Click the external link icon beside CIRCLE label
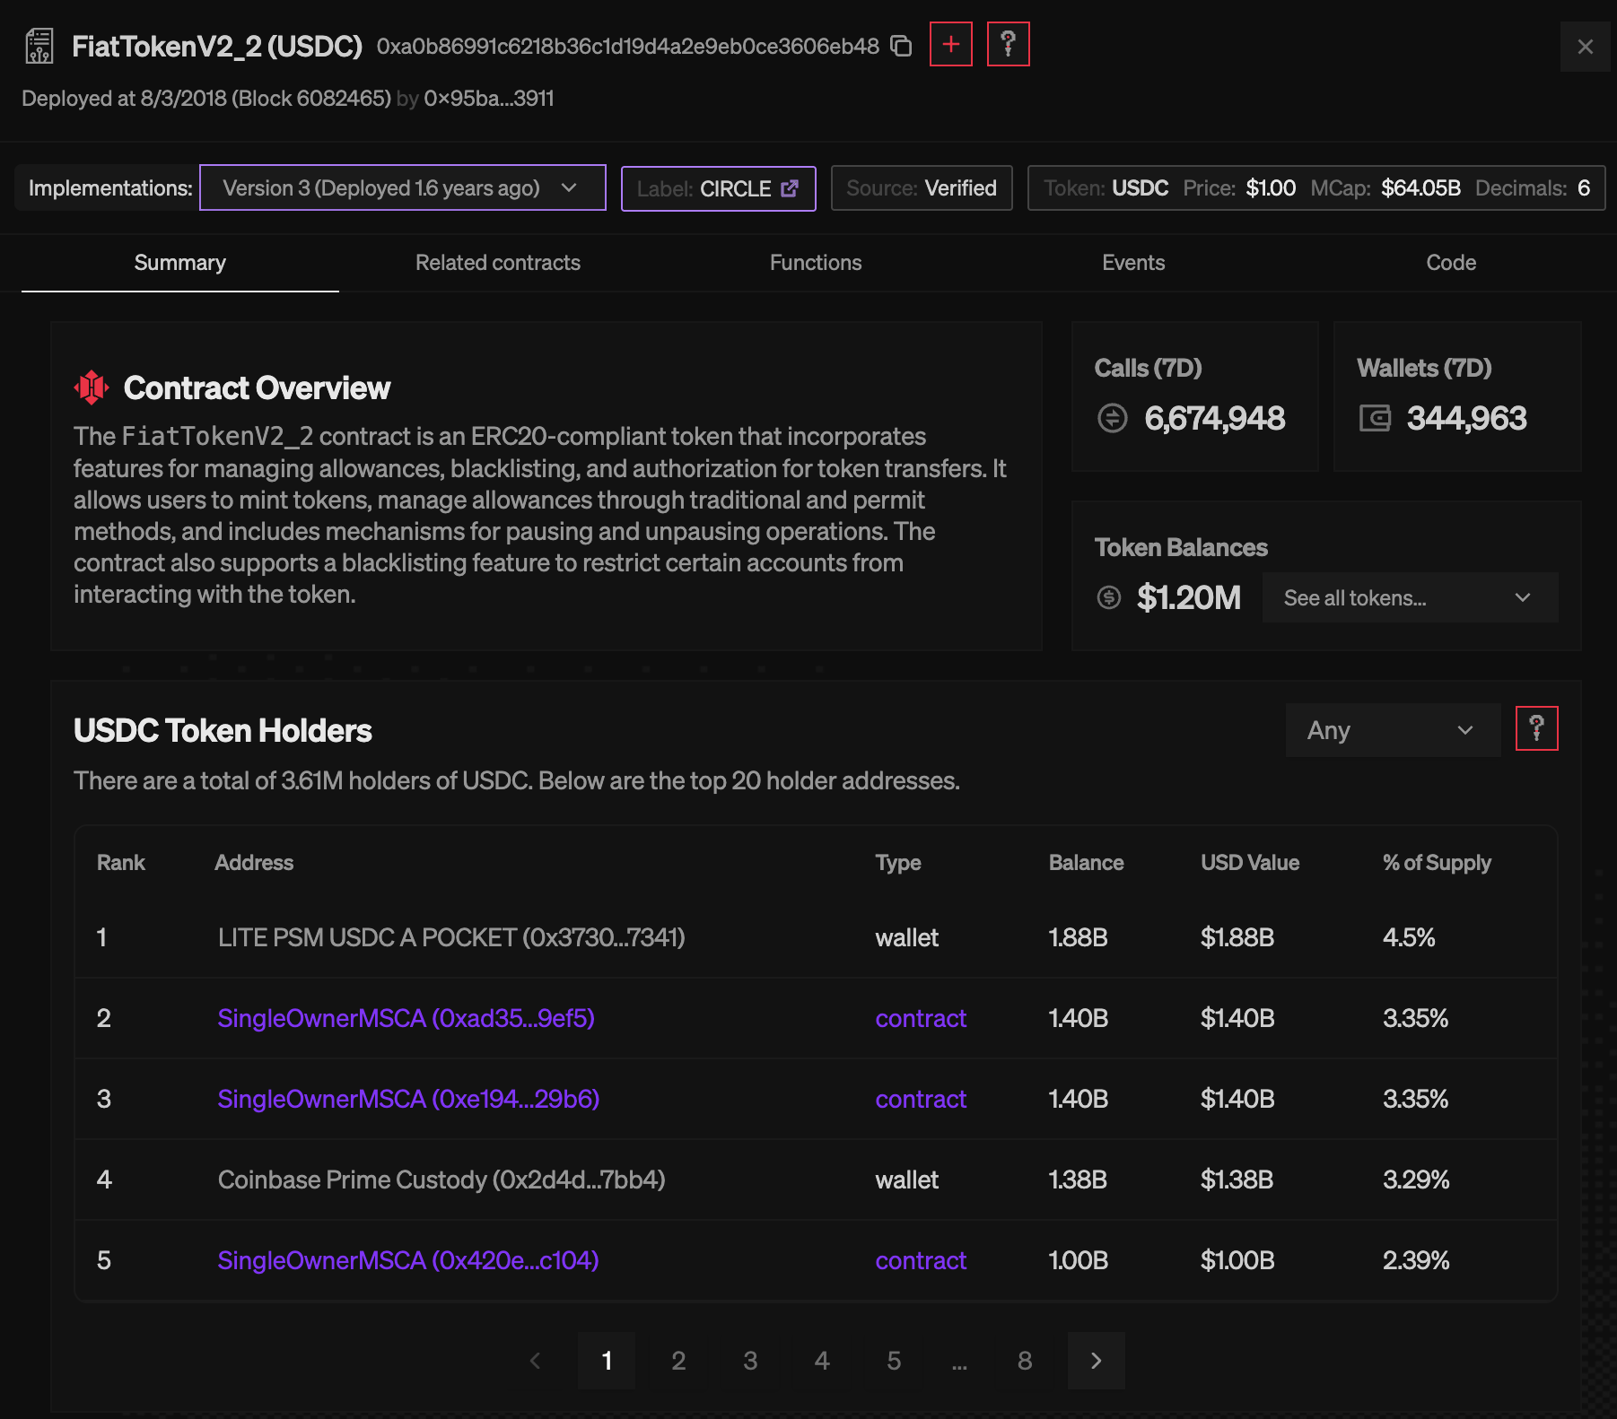The width and height of the screenshot is (1617, 1419). tap(790, 188)
